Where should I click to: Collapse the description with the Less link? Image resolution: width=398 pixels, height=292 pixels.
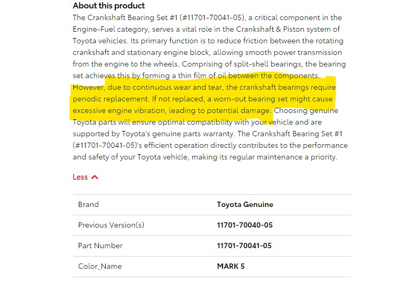click(85, 177)
